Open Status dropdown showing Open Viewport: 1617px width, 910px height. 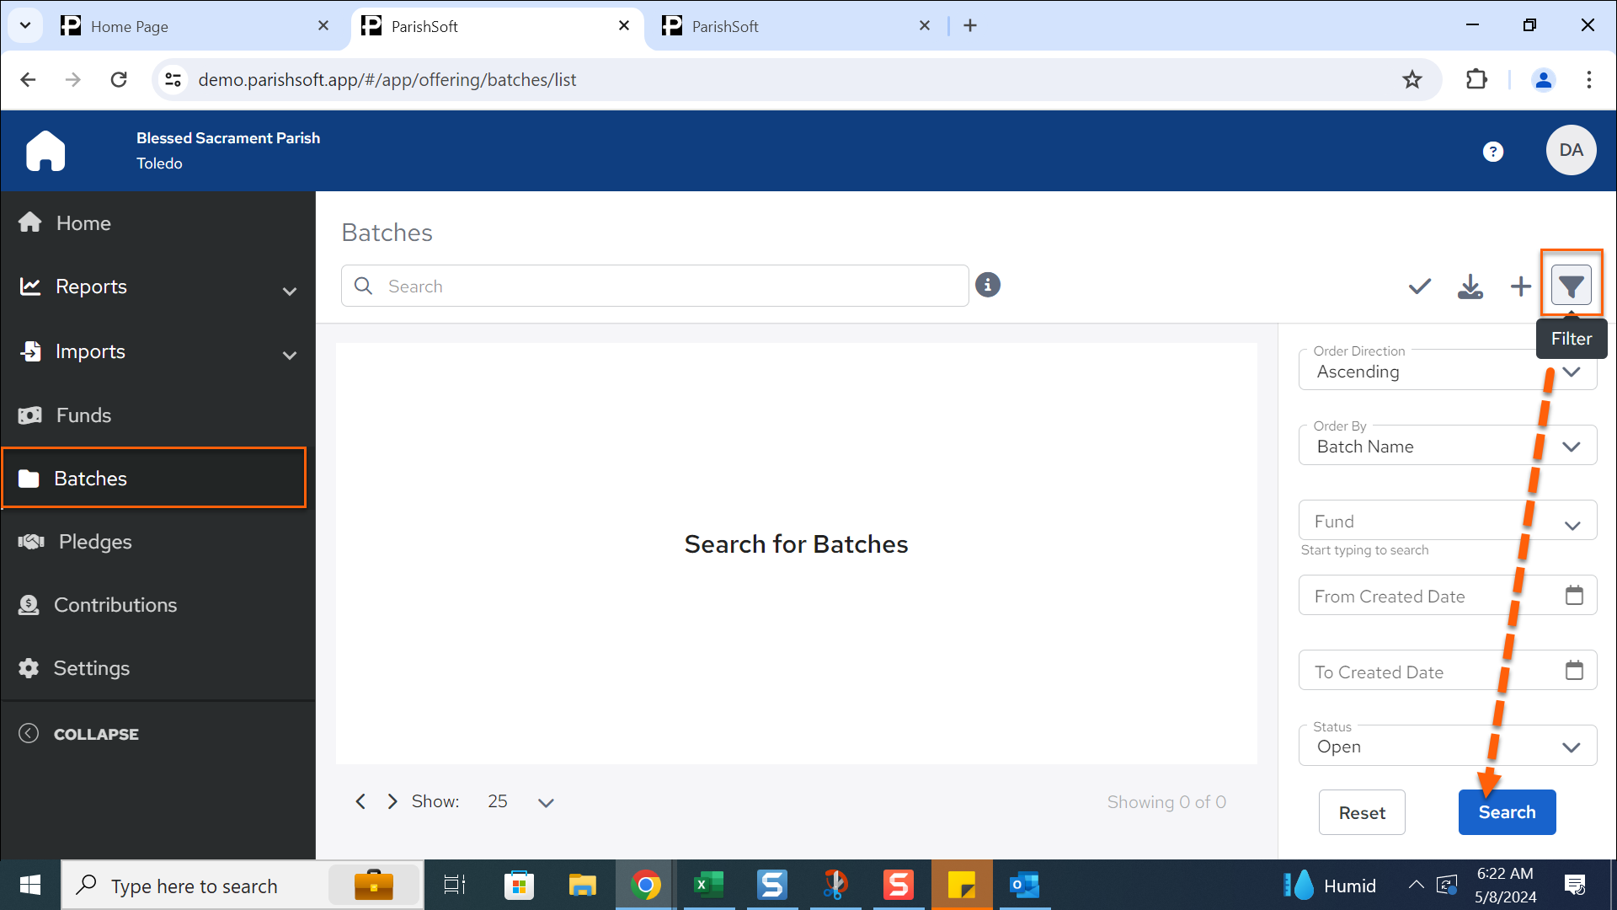(x=1448, y=746)
